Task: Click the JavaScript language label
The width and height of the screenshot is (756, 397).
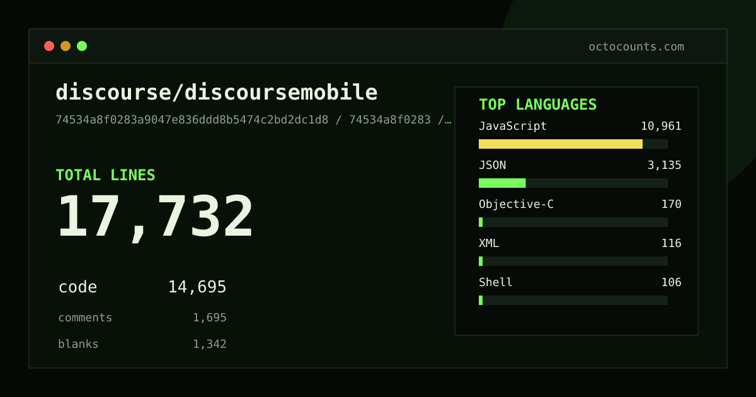Action: tap(513, 126)
